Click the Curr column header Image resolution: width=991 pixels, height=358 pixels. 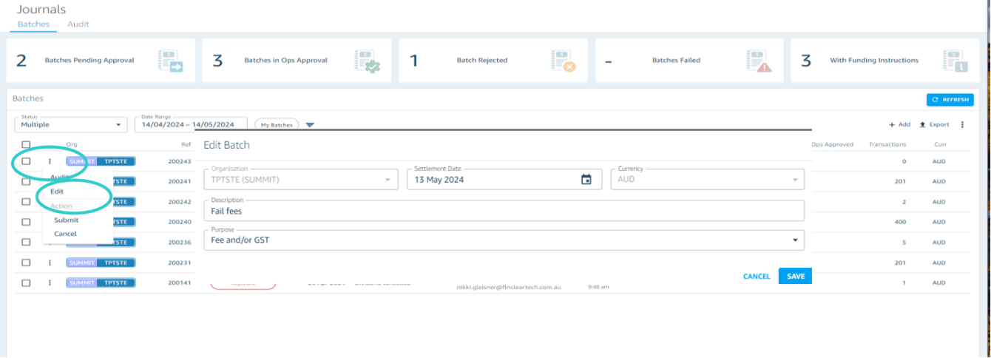click(x=941, y=145)
